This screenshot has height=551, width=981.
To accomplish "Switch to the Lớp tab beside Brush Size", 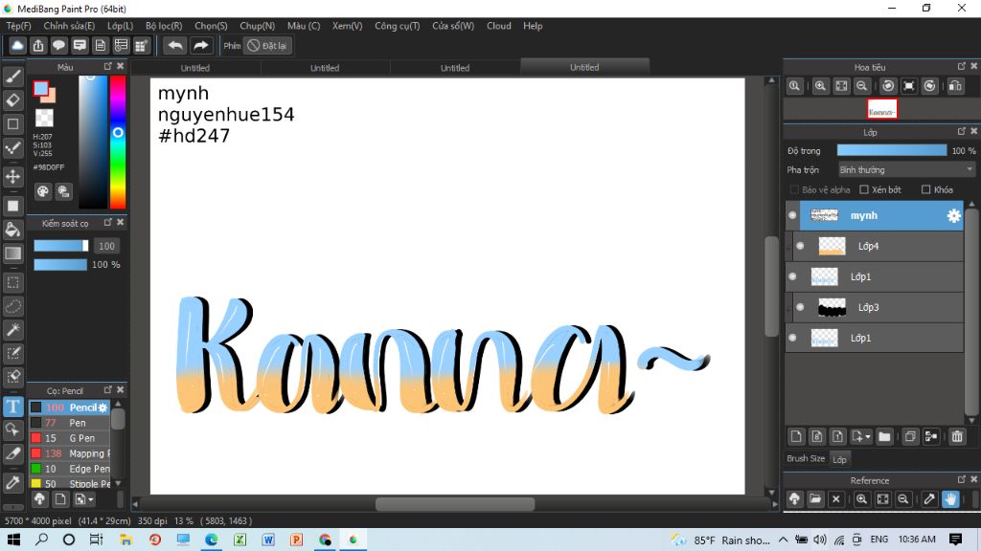I will (x=839, y=459).
